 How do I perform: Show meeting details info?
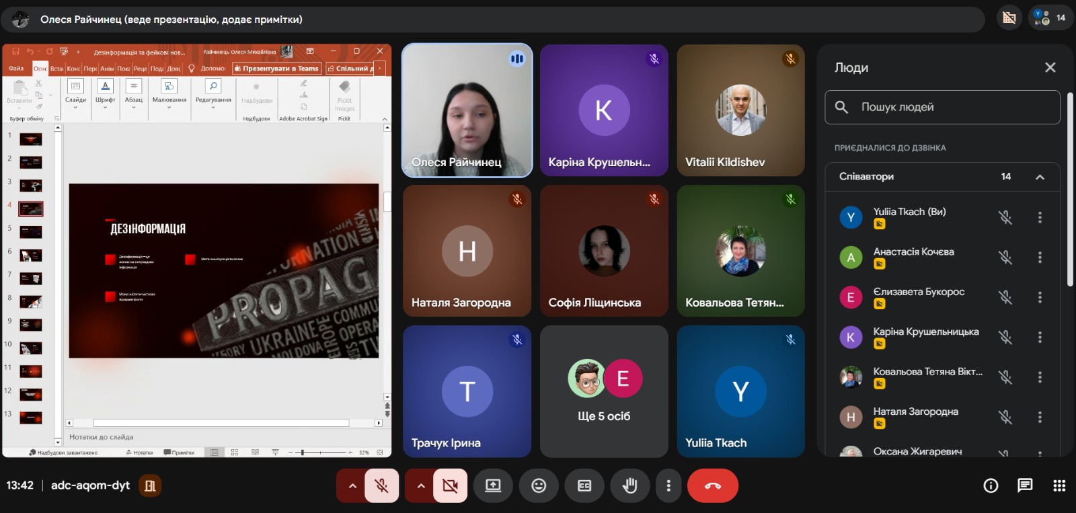(x=991, y=485)
